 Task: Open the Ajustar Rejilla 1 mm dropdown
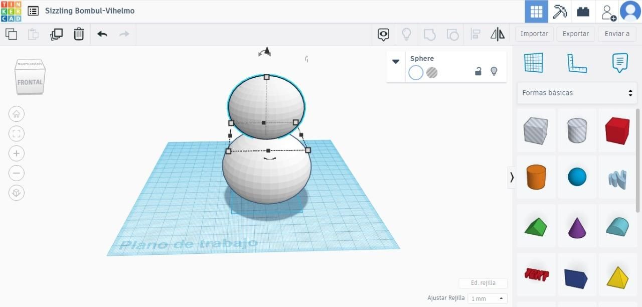tap(487, 298)
